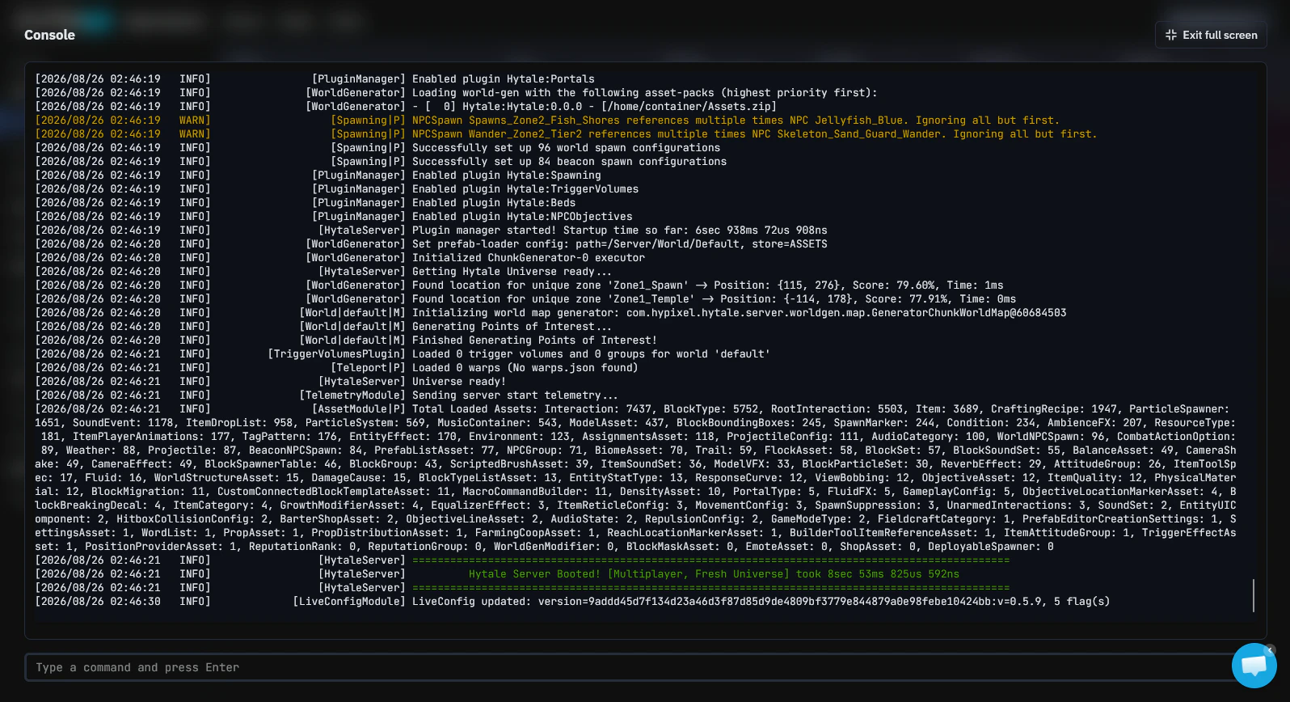Click the '[Teleport|P]' source tag
Screen dimensions: 1290x702
pos(369,368)
